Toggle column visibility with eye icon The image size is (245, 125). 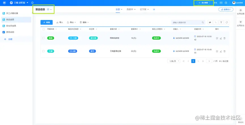pos(210,23)
